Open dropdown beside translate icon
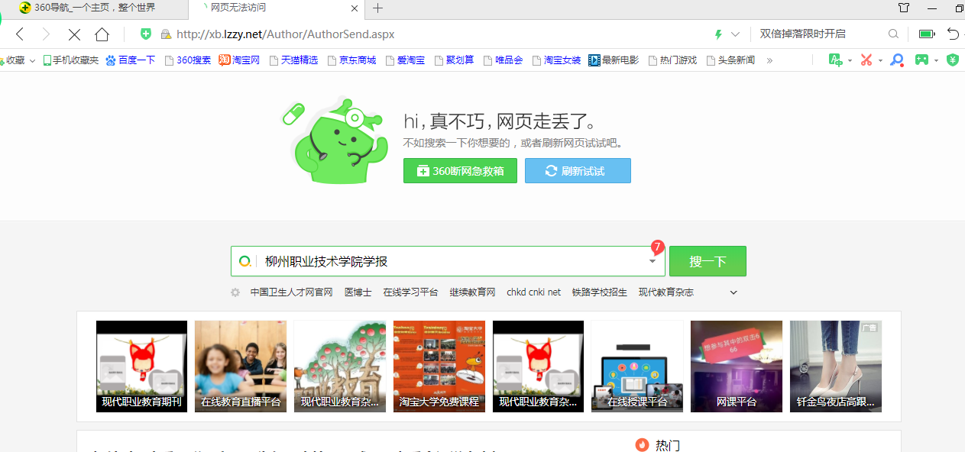This screenshot has width=965, height=452. tap(850, 60)
